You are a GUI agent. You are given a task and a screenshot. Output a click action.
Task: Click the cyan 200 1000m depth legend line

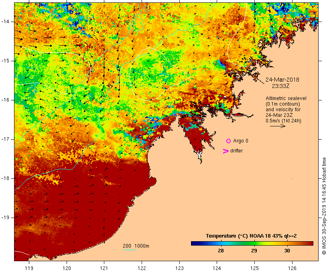click(x=130, y=250)
